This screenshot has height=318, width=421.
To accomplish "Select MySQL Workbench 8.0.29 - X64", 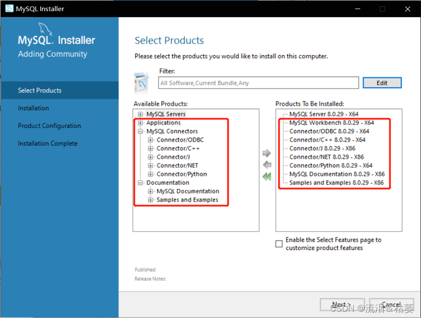I will 331,123.
